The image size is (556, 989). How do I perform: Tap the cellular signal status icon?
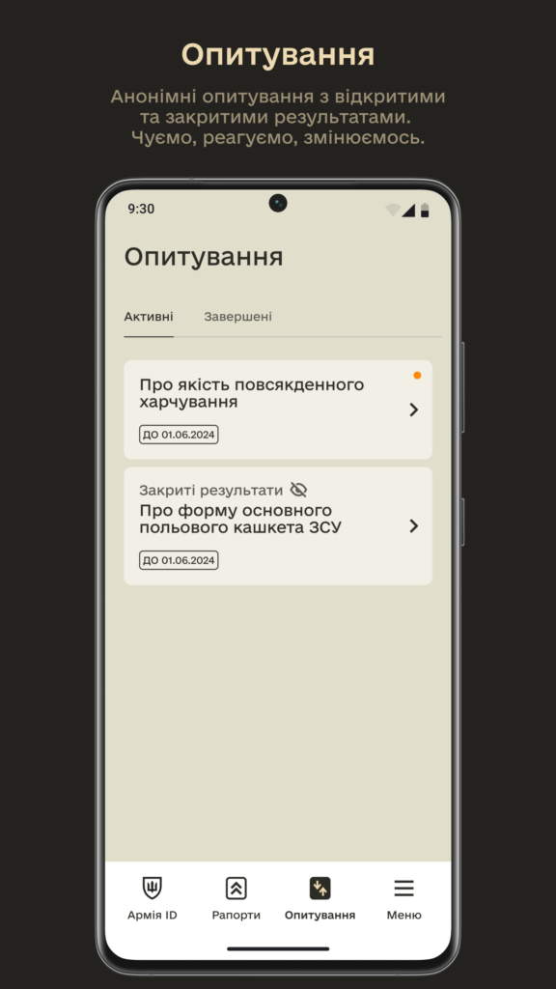point(408,210)
